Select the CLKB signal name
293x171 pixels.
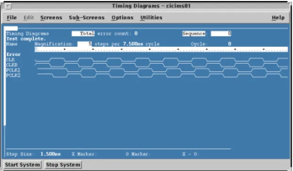[x=12, y=65]
